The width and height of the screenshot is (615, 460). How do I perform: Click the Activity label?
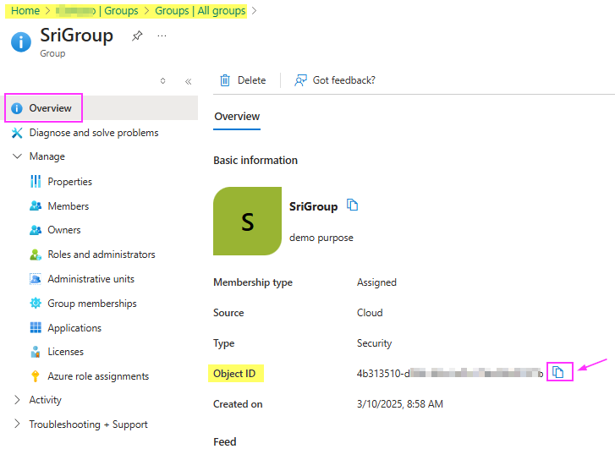pos(46,400)
